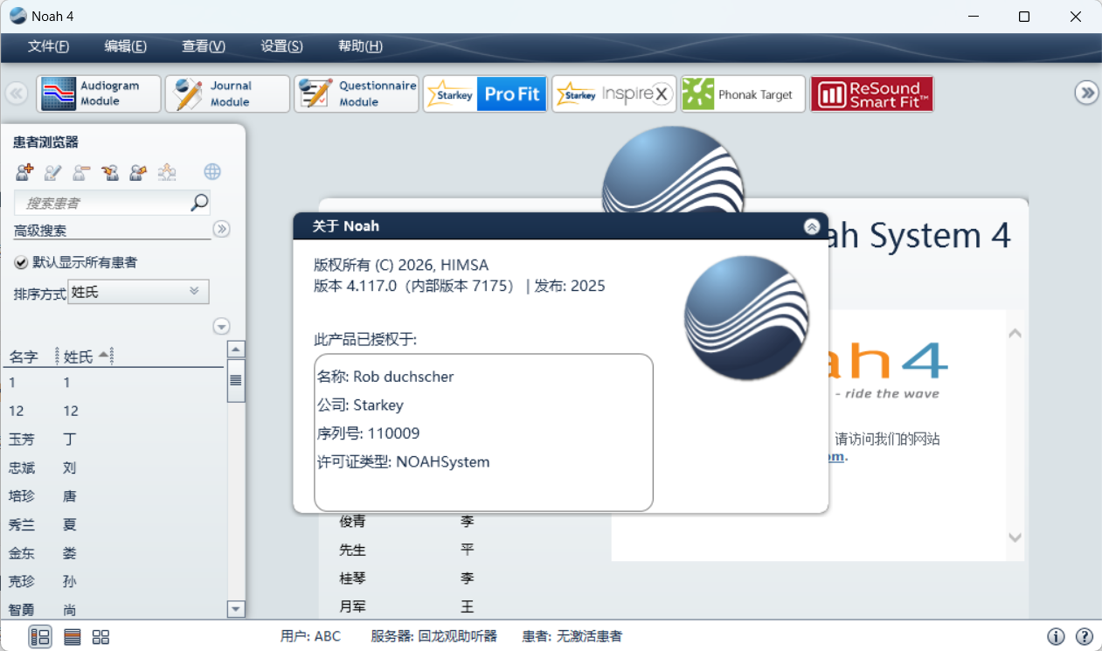The height and width of the screenshot is (651, 1102).
Task: Click the Noah 4 title bar logo
Action: (17, 16)
